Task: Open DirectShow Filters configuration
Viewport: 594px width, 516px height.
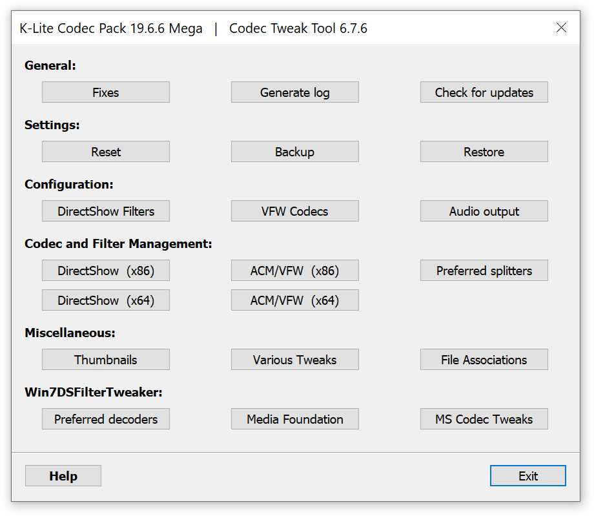Action: click(x=105, y=211)
